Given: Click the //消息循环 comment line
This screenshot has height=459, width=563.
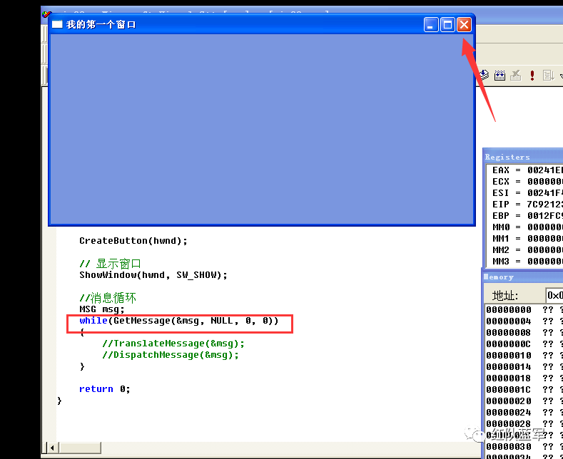Looking at the screenshot, I should [108, 298].
